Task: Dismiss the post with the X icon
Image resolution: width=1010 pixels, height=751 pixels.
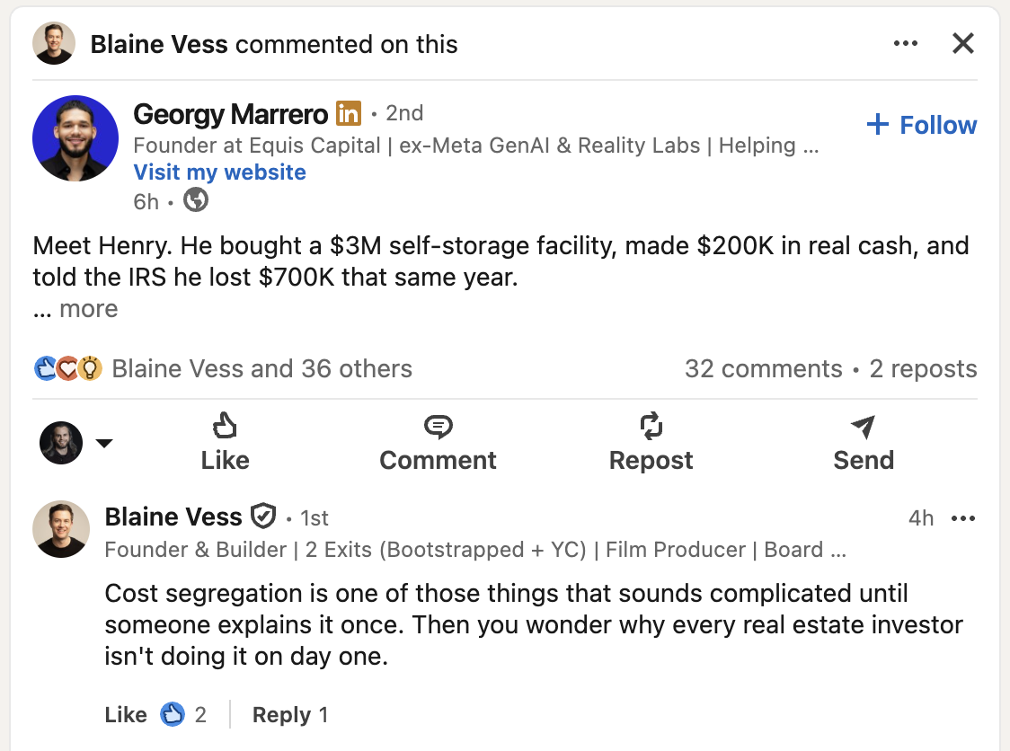Action: coord(963,43)
